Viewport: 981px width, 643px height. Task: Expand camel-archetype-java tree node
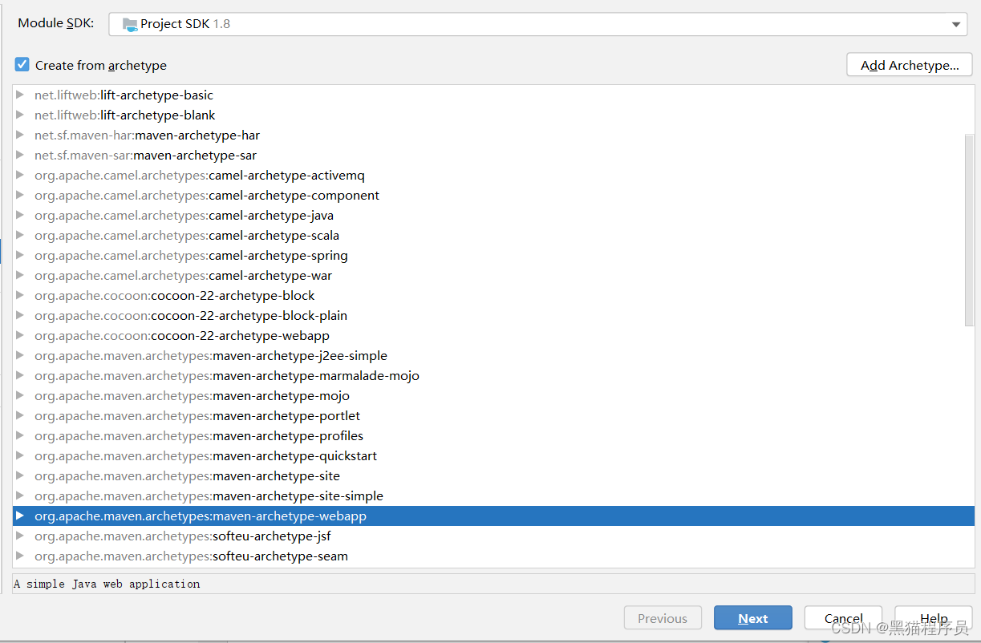[x=20, y=215]
